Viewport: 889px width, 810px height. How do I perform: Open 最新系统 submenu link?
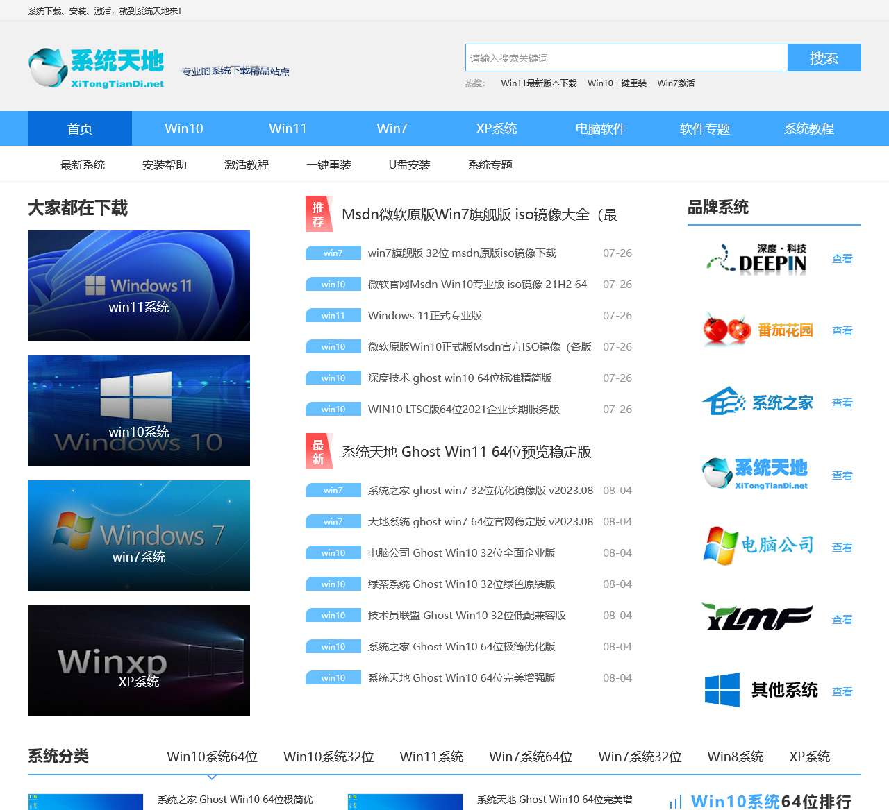pyautogui.click(x=83, y=164)
